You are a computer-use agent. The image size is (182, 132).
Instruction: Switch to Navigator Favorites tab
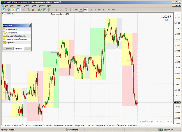tap(19, 49)
